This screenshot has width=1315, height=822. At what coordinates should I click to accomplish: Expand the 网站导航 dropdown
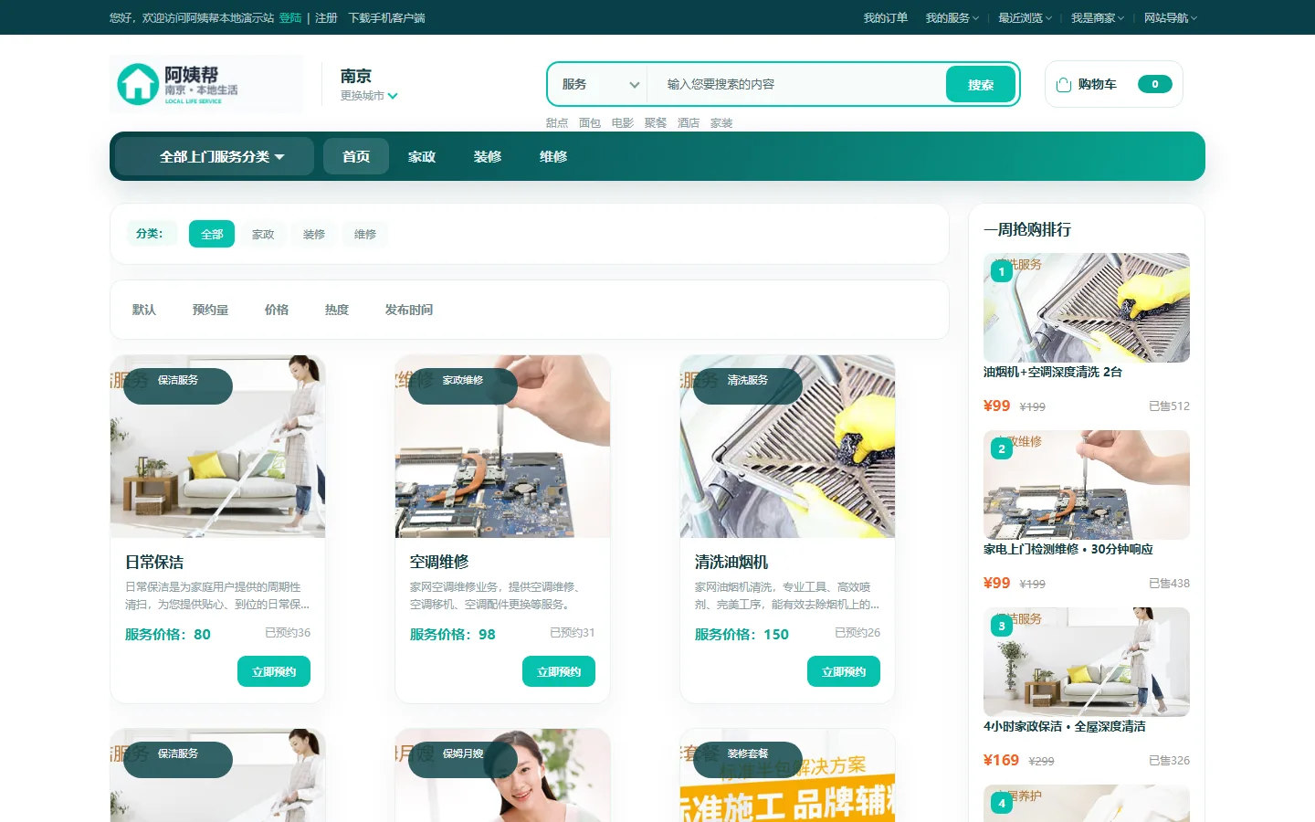click(x=1171, y=17)
